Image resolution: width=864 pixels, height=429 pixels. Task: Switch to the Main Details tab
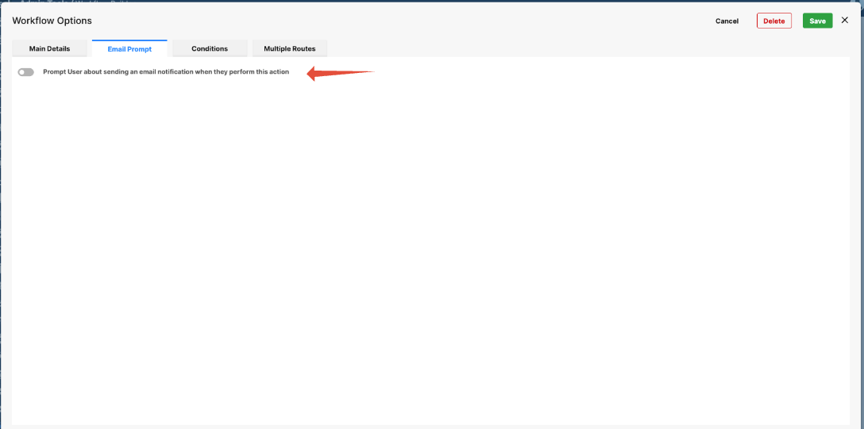click(x=49, y=48)
